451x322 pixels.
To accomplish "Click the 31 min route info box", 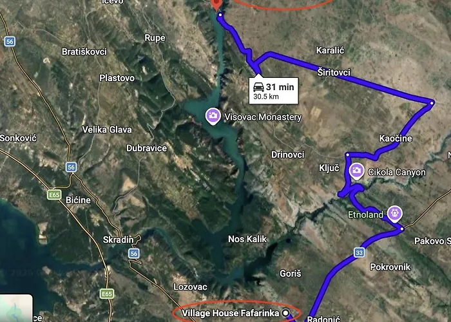I will (x=274, y=91).
